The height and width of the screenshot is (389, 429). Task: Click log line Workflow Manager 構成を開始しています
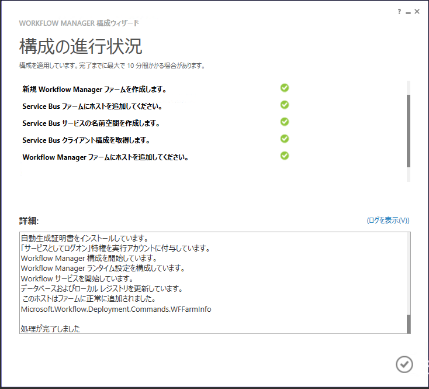pos(89,258)
